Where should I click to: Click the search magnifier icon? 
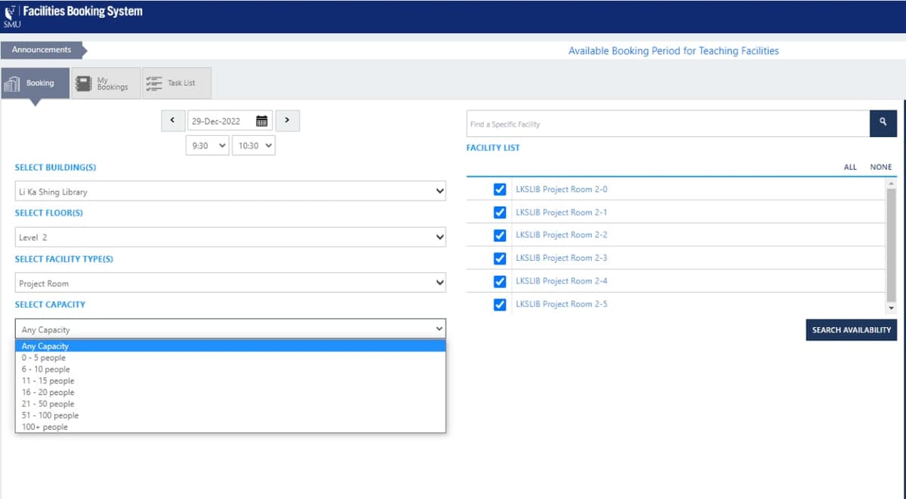(883, 123)
